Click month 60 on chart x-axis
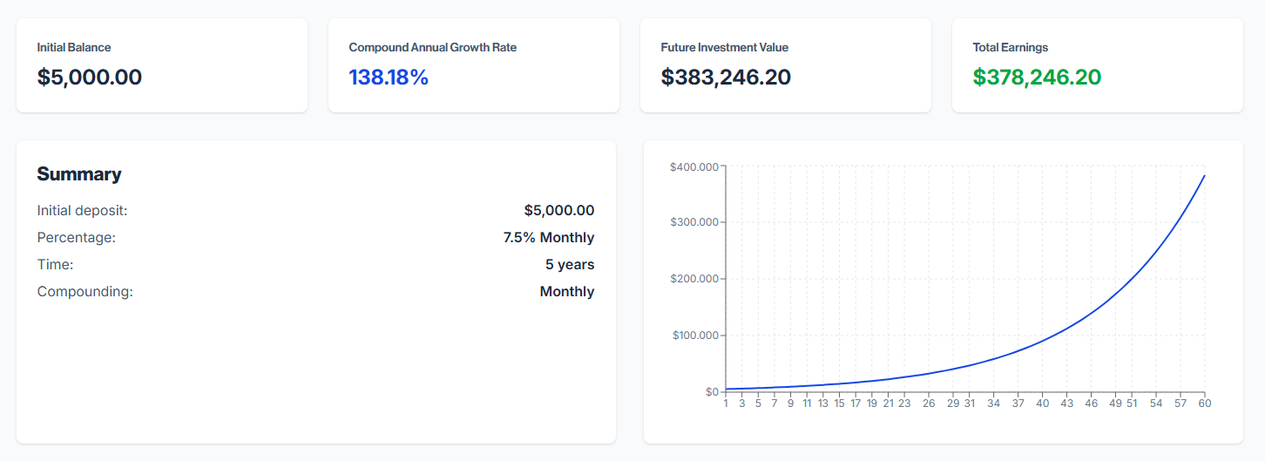 1205,403
